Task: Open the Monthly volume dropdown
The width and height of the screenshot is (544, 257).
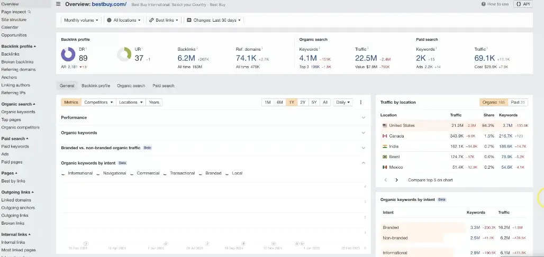Action: coord(81,20)
